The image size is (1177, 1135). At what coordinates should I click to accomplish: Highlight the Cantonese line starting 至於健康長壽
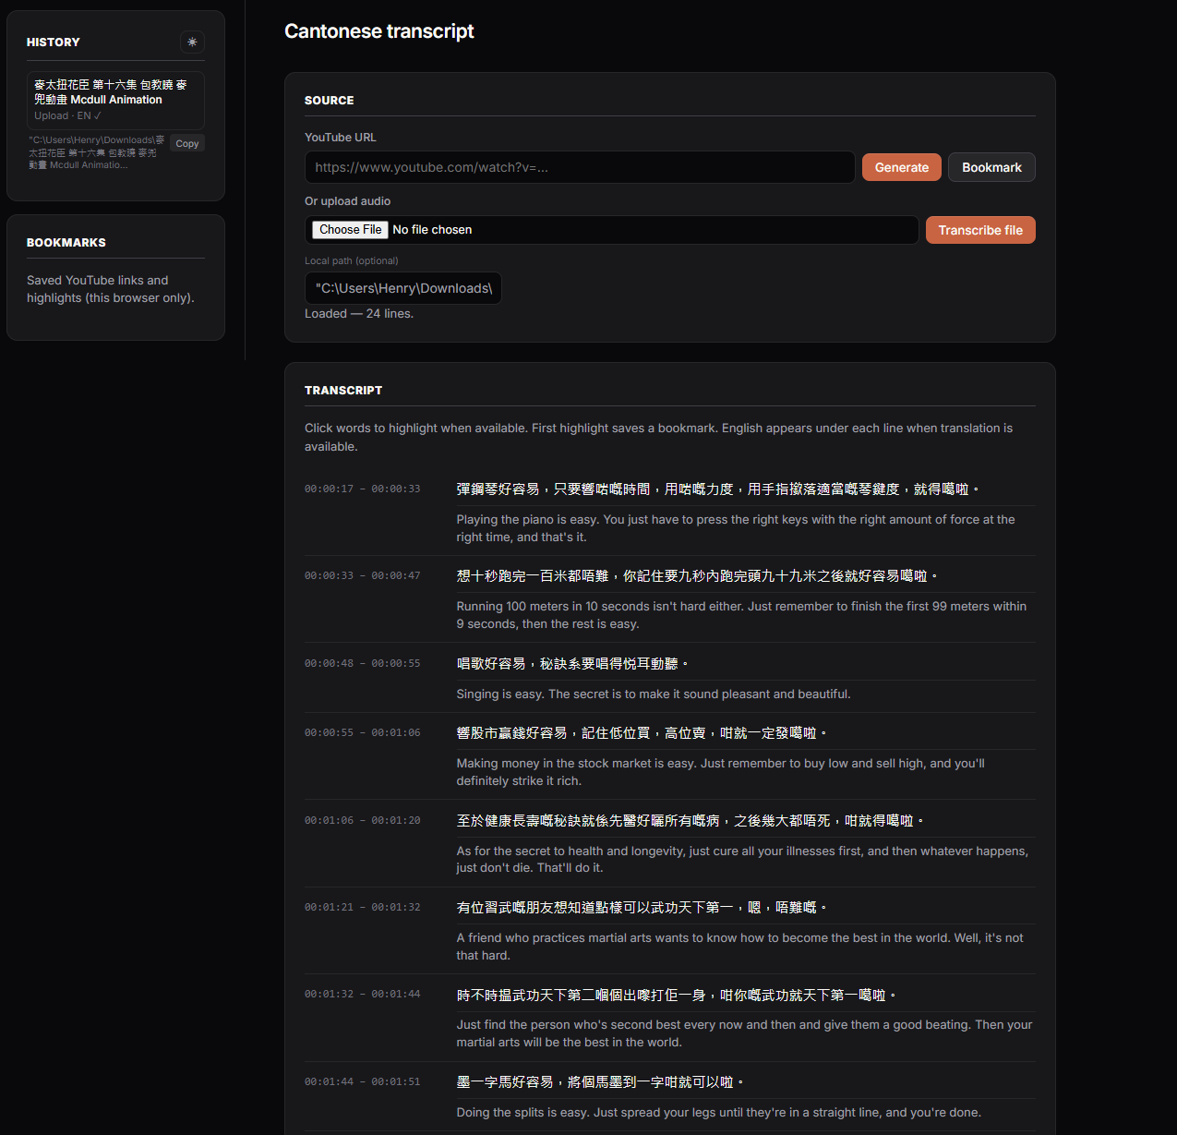[x=690, y=821]
